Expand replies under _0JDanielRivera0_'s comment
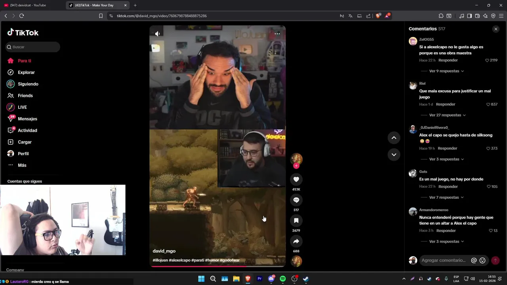This screenshot has height=285, width=507. tap(446, 159)
